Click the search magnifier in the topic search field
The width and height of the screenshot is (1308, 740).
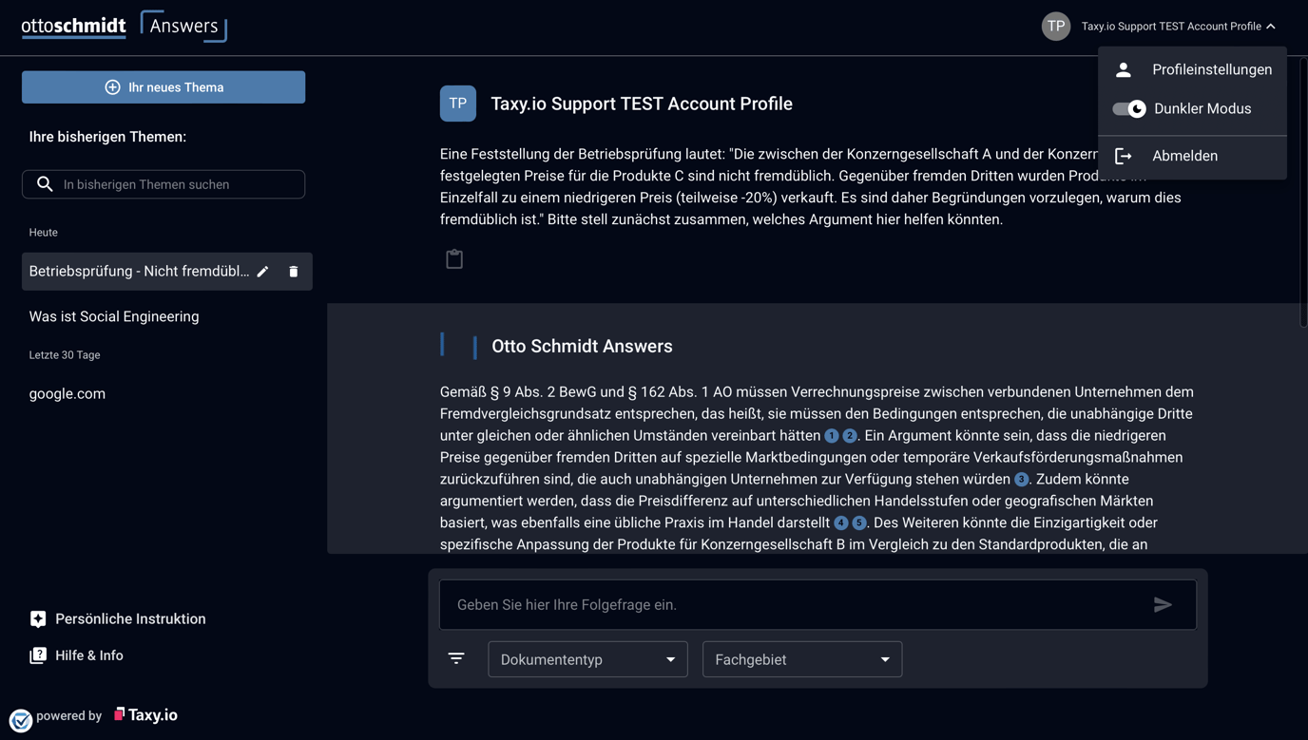click(x=45, y=183)
